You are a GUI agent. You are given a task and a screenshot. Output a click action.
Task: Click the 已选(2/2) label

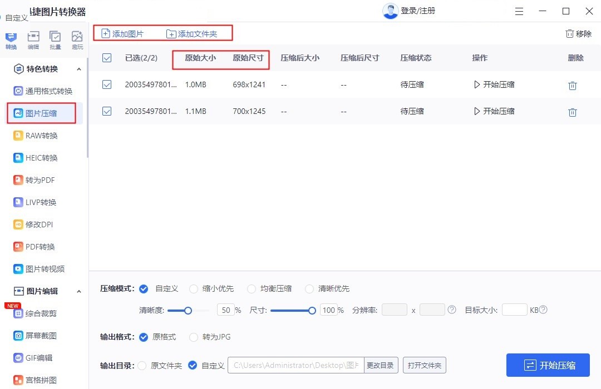(x=141, y=58)
